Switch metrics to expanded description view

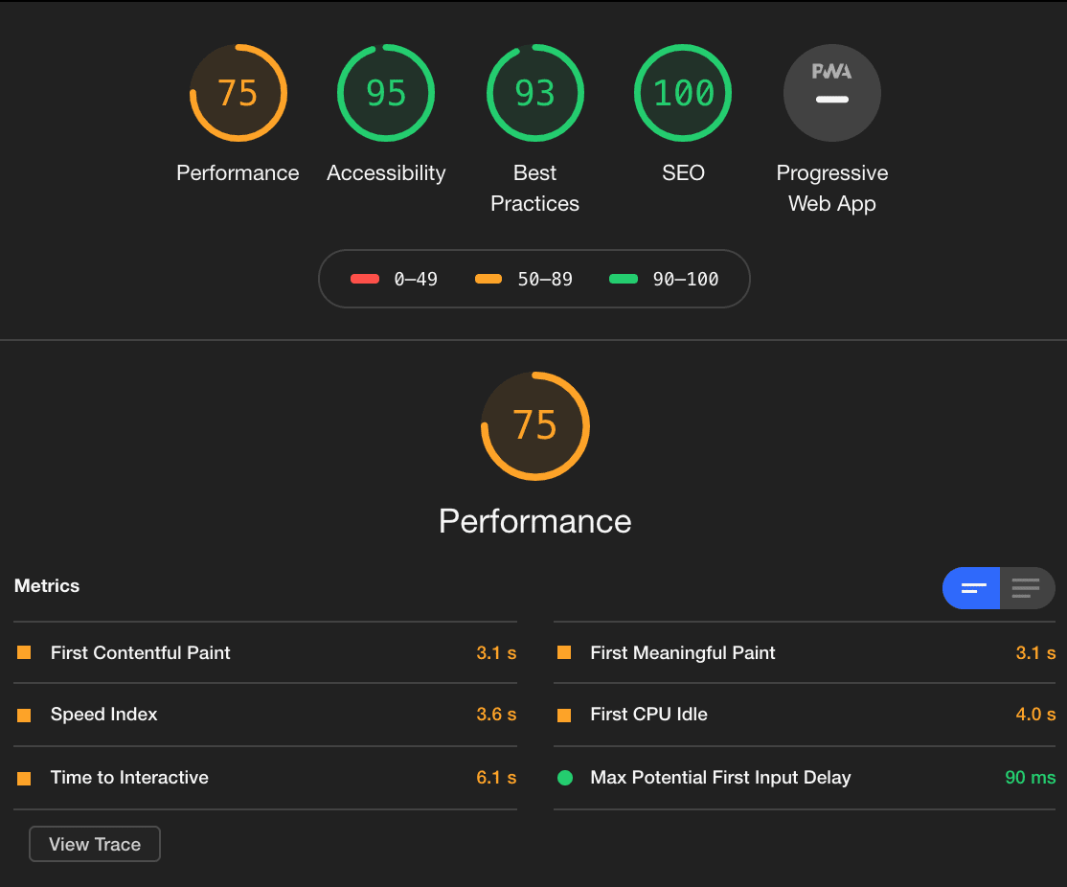click(1027, 588)
